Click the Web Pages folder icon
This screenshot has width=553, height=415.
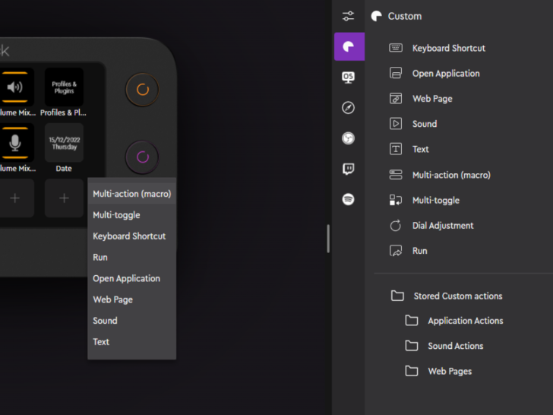(x=412, y=371)
